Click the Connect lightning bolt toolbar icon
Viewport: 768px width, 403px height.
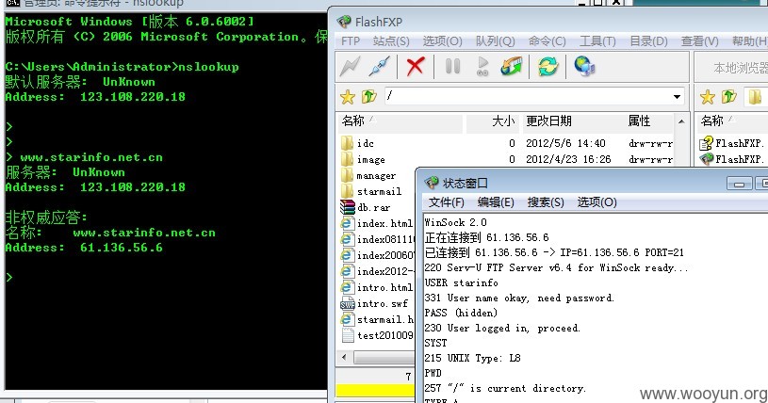pyautogui.click(x=350, y=67)
